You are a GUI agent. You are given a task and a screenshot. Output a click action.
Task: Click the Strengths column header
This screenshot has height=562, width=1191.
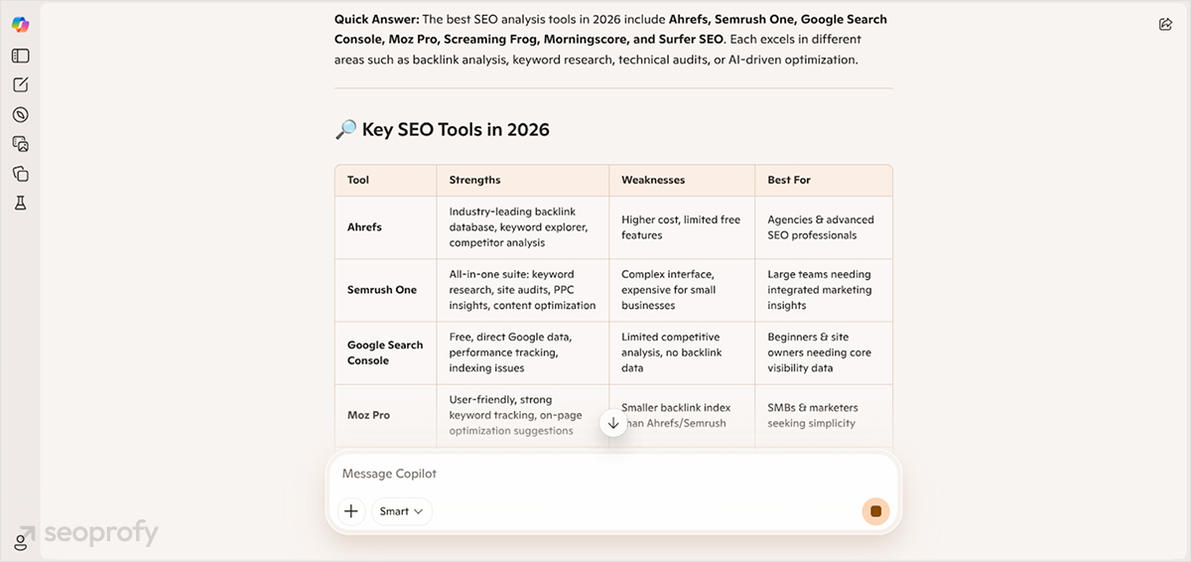pyautogui.click(x=474, y=180)
